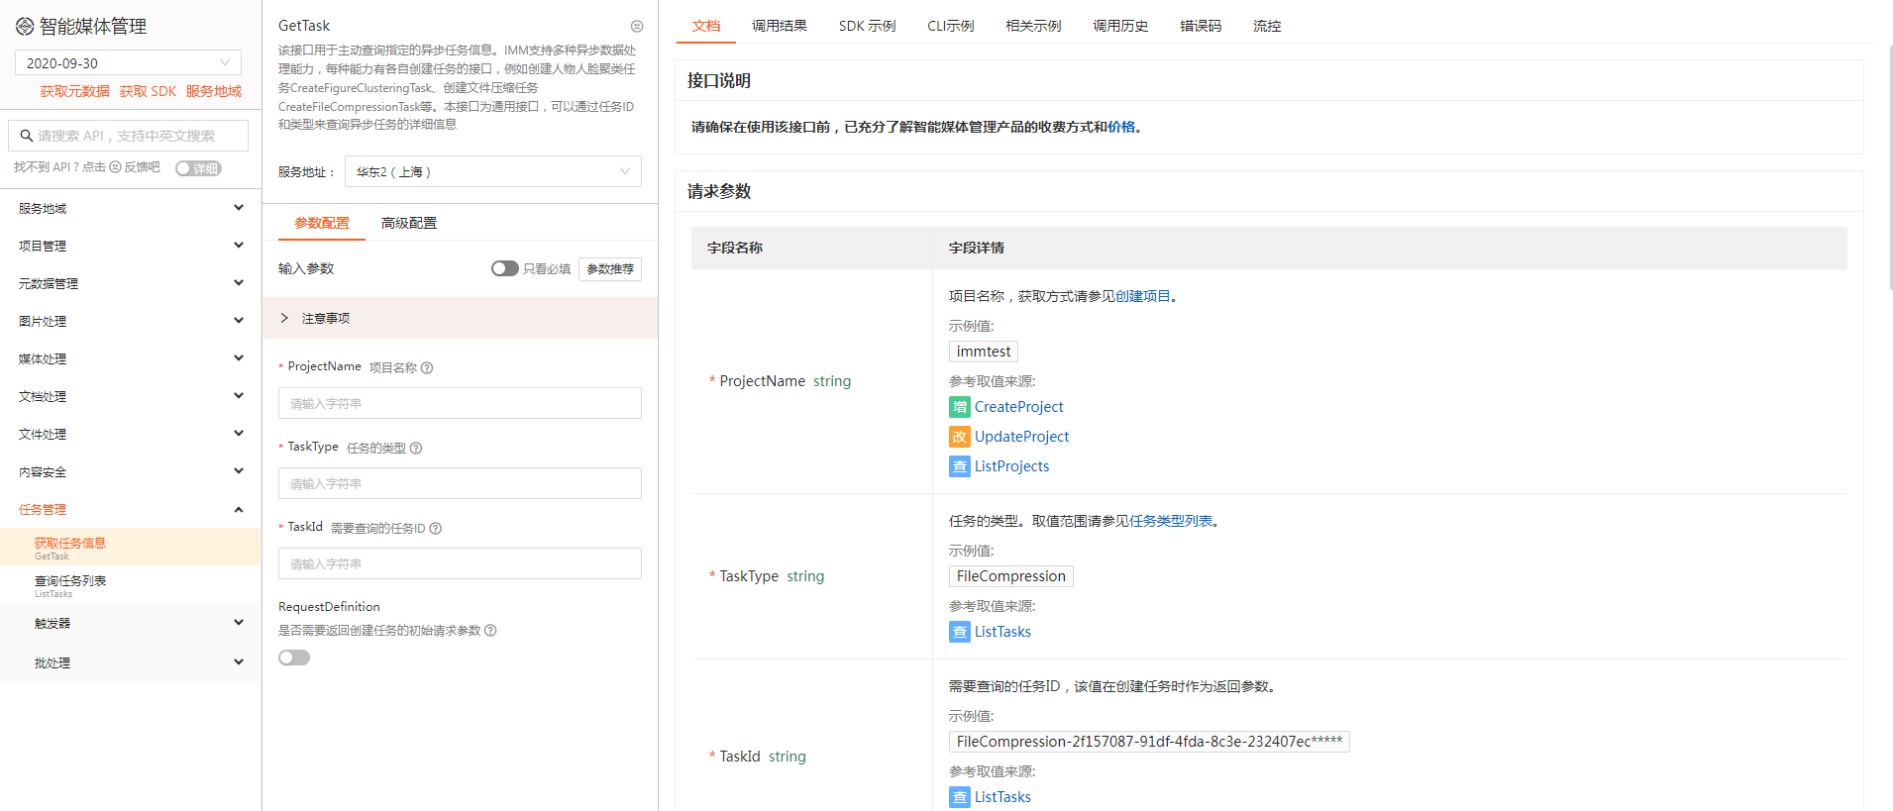Click the 查 icon in TaskType row
The image size is (1893, 811).
960,632
